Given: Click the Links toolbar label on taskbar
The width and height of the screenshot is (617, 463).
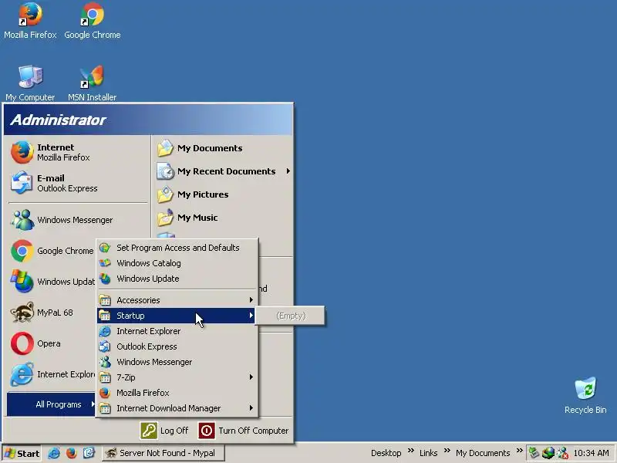Looking at the screenshot, I should [428, 453].
